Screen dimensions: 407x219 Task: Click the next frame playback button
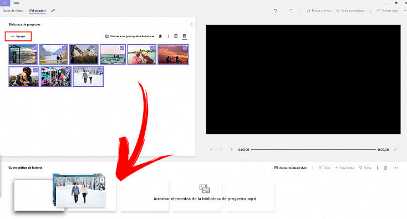coord(231,149)
